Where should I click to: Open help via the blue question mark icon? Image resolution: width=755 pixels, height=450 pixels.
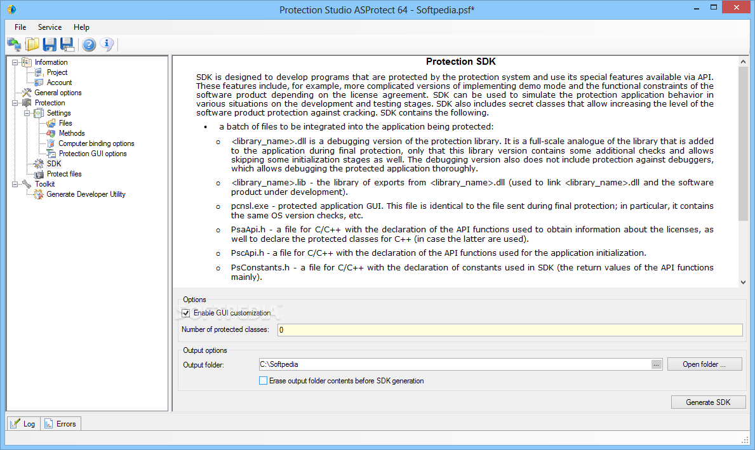(89, 44)
